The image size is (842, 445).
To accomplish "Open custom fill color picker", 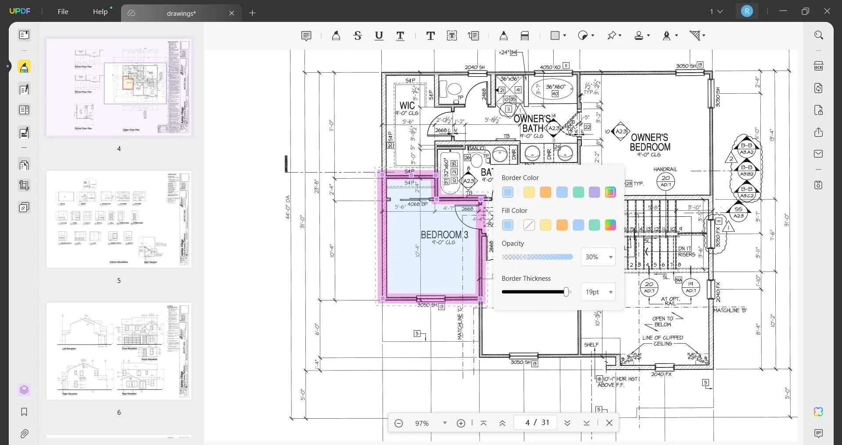I will click(x=610, y=225).
